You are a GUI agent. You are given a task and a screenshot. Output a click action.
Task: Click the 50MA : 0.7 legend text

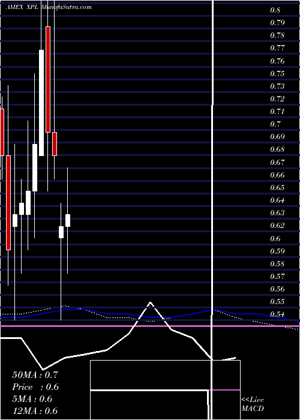(35, 375)
